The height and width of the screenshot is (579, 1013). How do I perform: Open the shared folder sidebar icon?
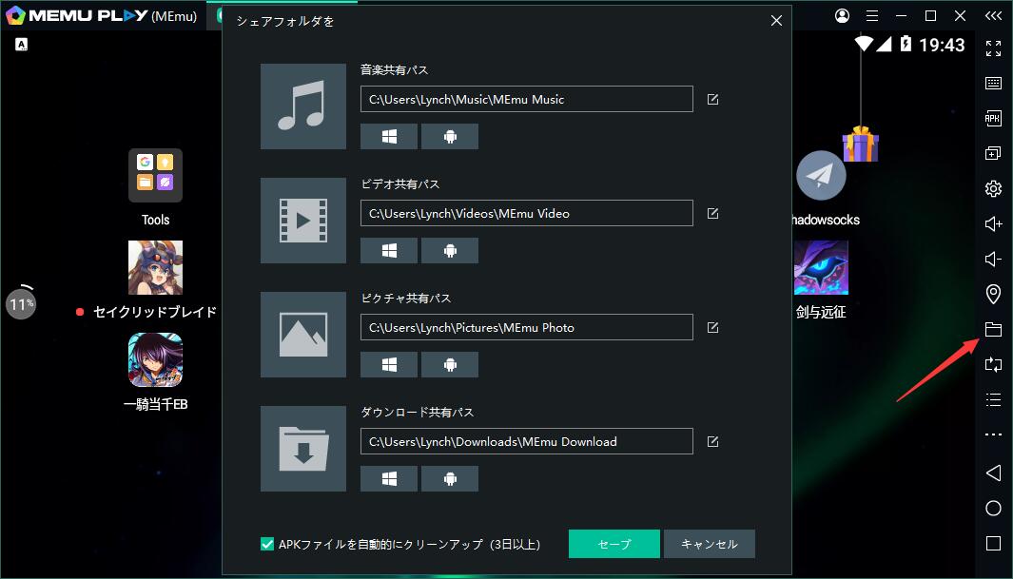pos(993,329)
